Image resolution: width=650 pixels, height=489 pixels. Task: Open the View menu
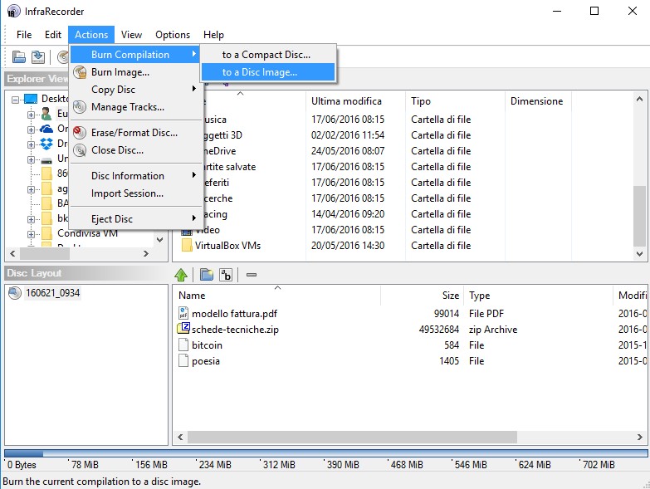click(x=131, y=35)
